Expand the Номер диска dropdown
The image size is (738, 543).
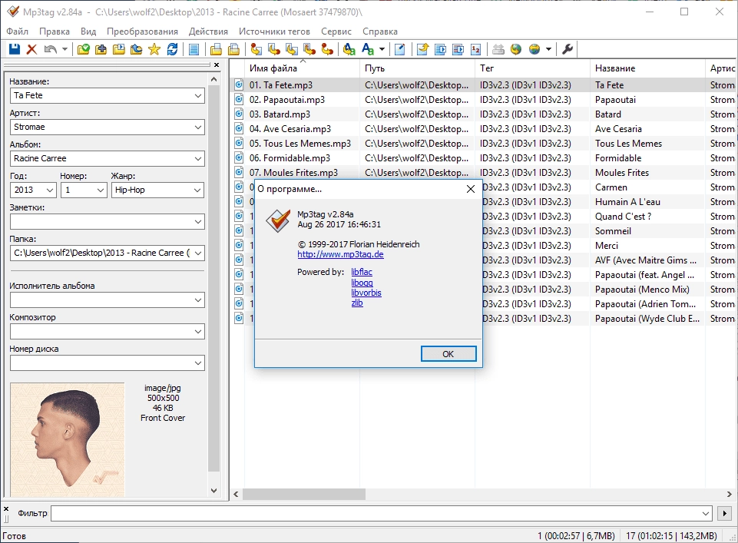198,363
